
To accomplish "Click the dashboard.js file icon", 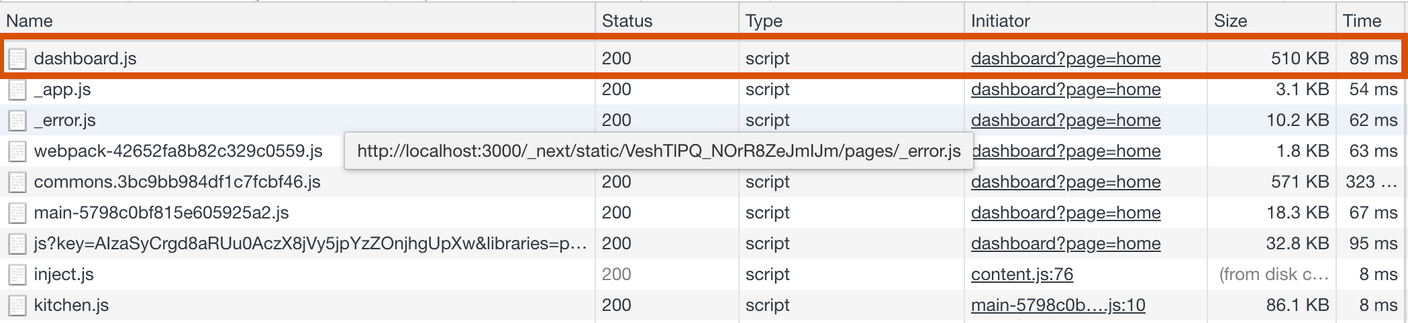I will [17, 58].
